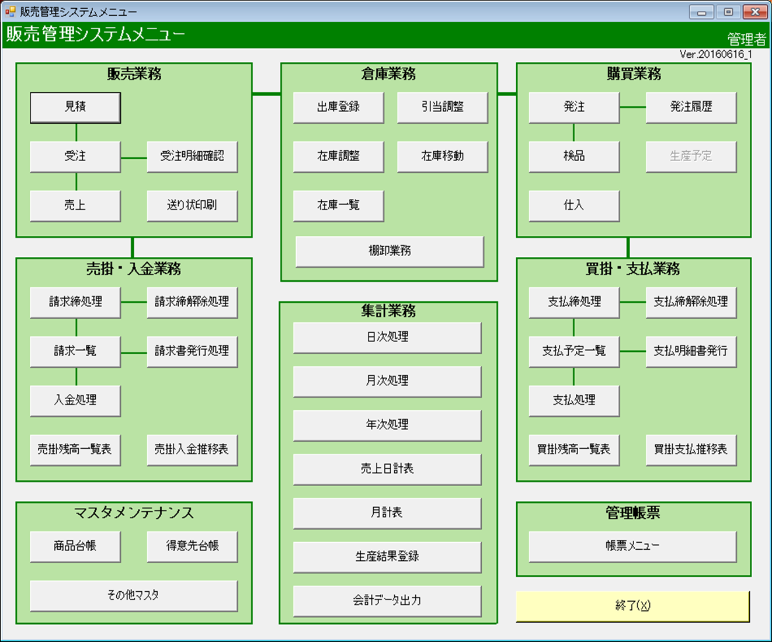Open 請求締解除処理

192,302
